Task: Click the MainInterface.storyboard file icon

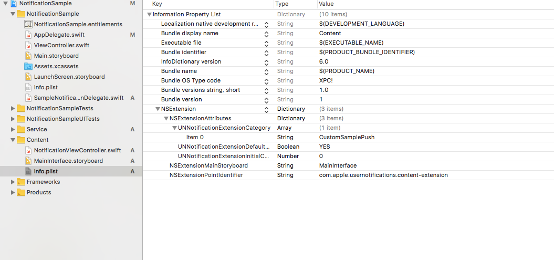Action: pyautogui.click(x=28, y=161)
